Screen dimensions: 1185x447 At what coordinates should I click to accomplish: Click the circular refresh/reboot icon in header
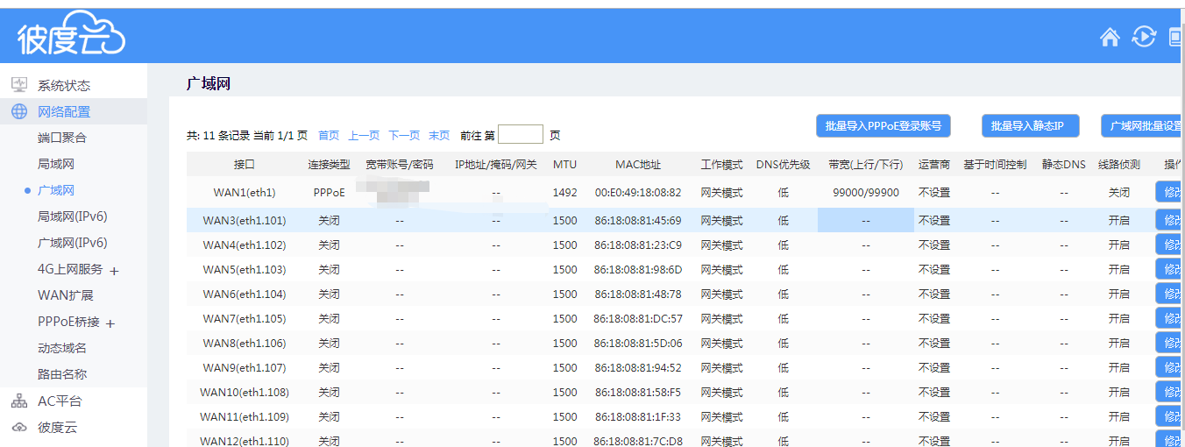[x=1144, y=37]
